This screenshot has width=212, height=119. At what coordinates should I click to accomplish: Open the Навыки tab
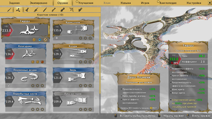click(x=126, y=3)
